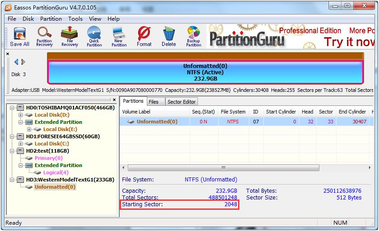
Task: Click the File System column header
Action: [234, 112]
